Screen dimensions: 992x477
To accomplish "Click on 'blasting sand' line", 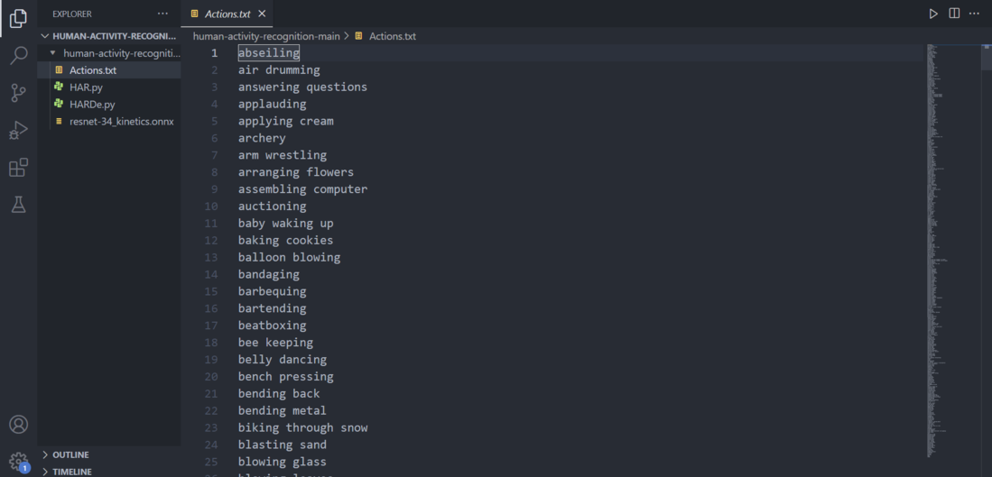I will click(283, 445).
